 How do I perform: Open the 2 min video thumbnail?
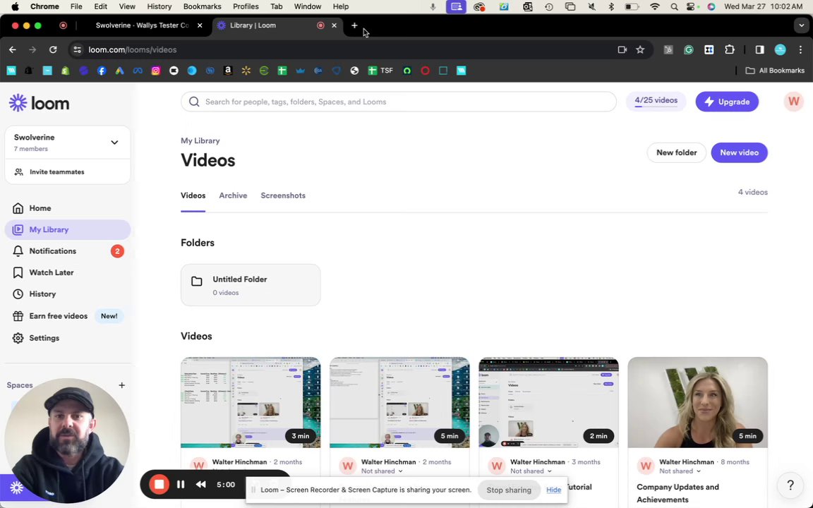(x=548, y=402)
